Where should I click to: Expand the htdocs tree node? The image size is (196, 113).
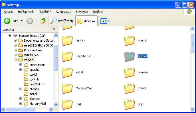pos(21,89)
